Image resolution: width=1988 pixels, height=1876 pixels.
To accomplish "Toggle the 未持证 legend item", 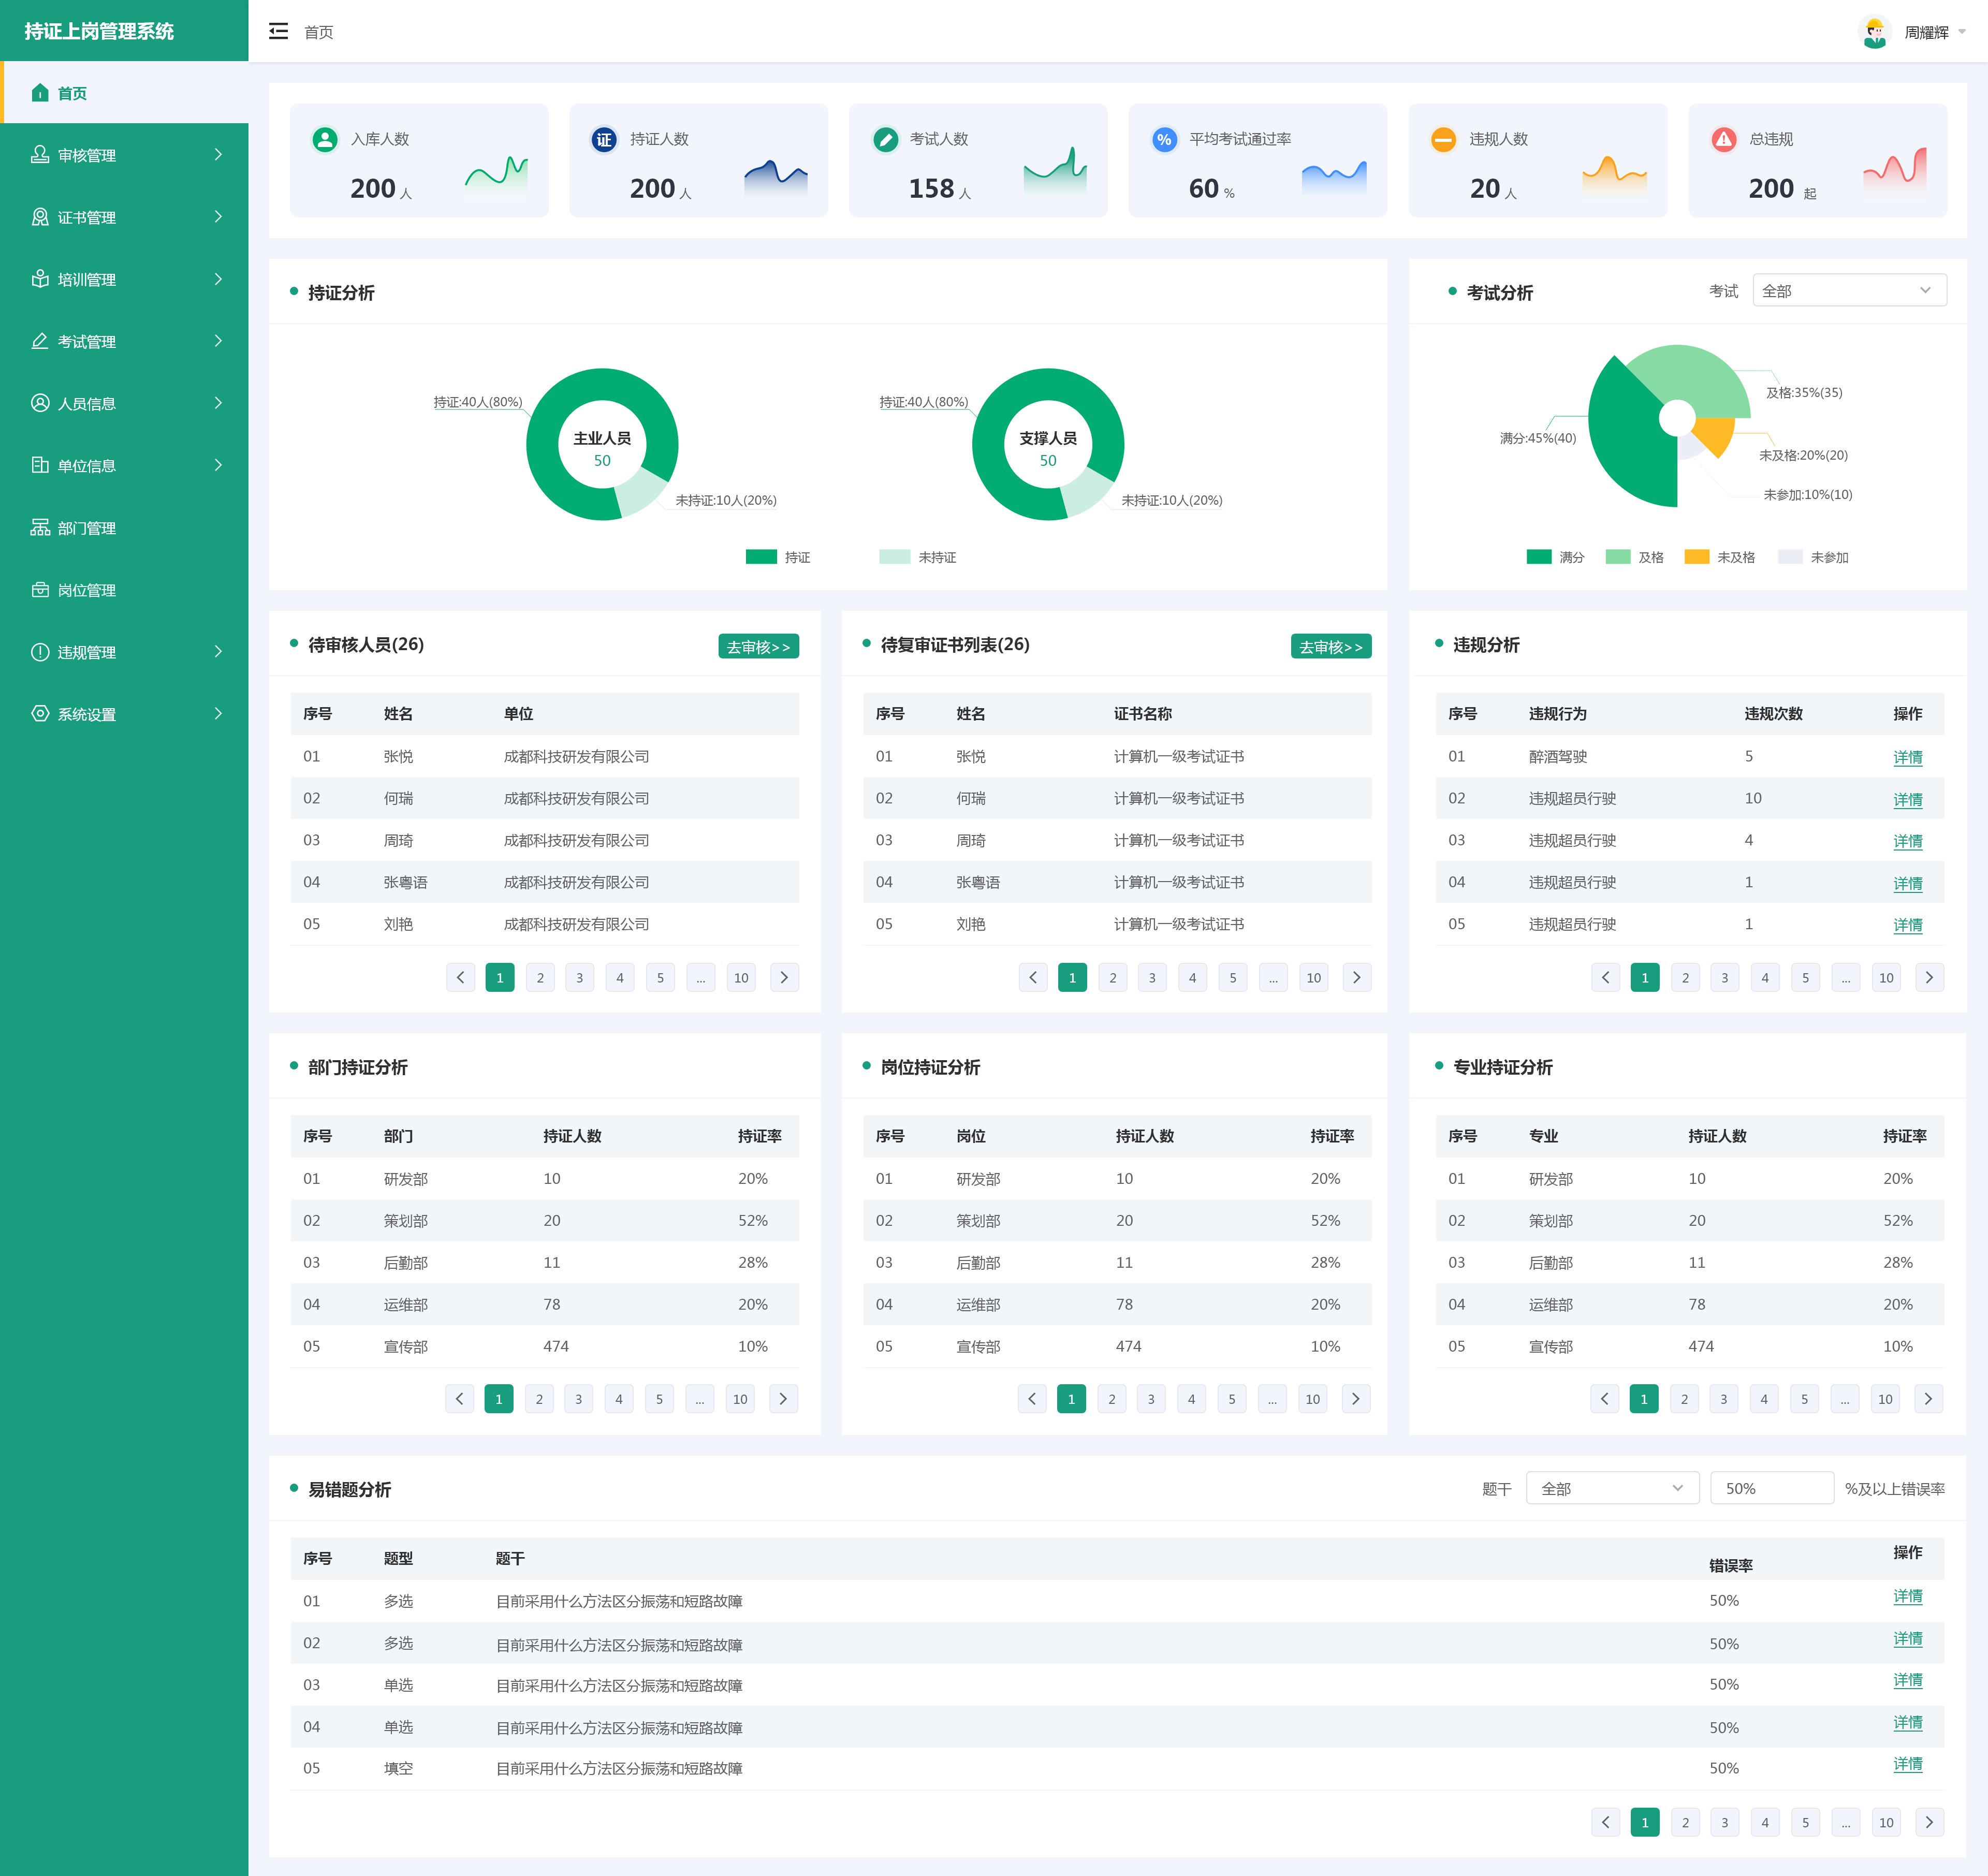I will 918,557.
